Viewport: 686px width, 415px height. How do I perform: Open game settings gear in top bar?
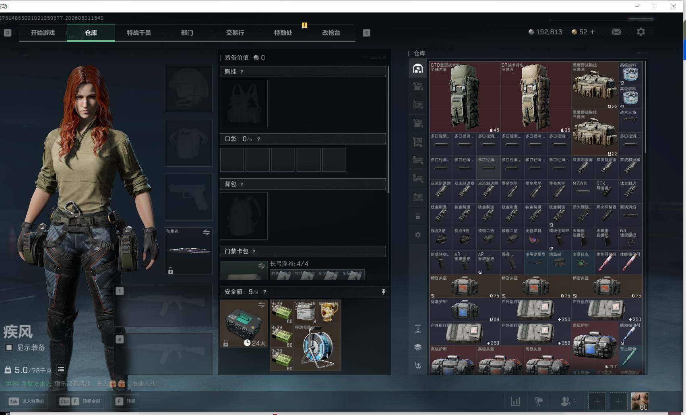(641, 32)
